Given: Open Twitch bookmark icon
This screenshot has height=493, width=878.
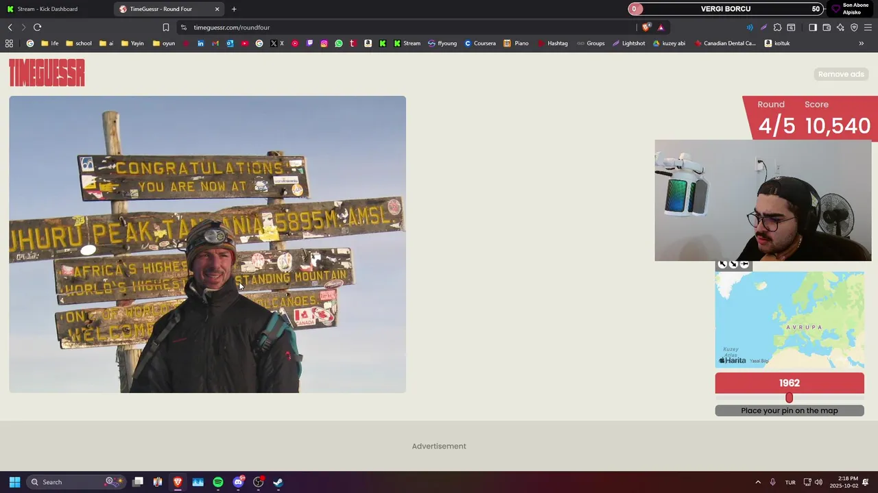Looking at the screenshot, I should [309, 43].
